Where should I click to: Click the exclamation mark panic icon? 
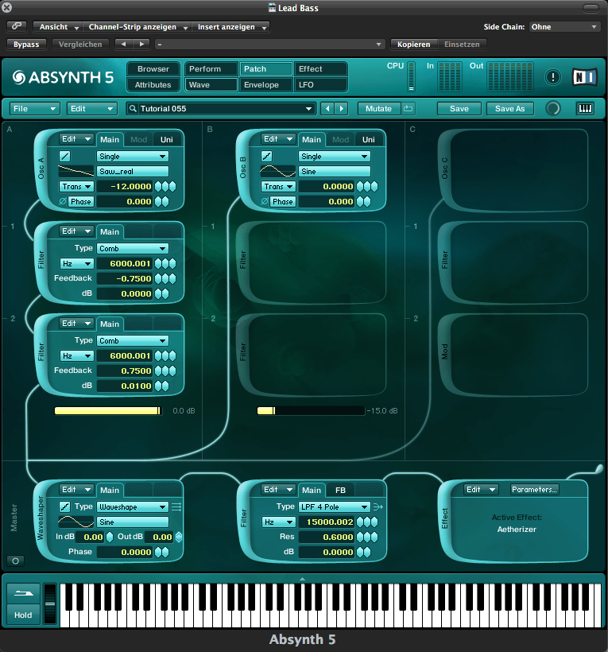(x=554, y=77)
